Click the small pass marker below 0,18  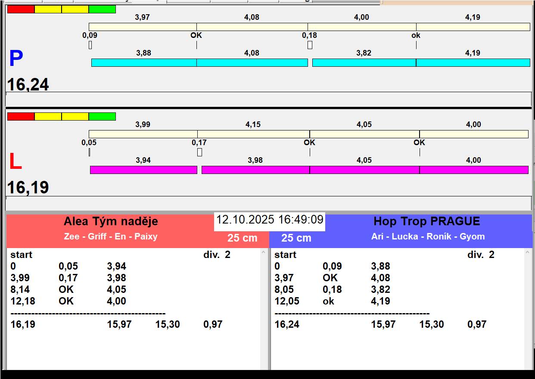(x=310, y=45)
